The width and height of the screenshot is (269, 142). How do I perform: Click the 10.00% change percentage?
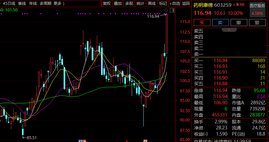[x=235, y=13]
